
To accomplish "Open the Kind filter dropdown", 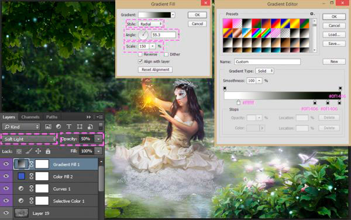I will (21, 127).
